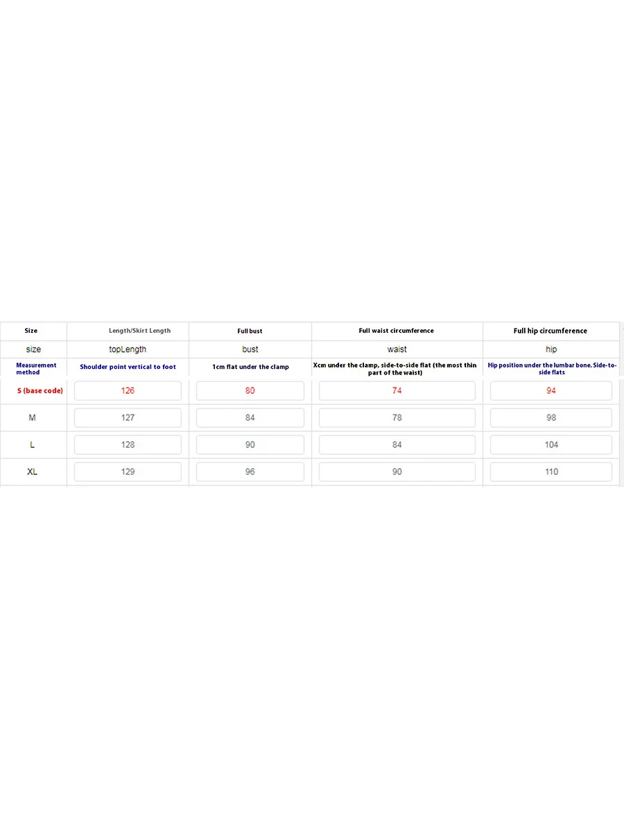
Task: Click the S topLength field showing 126
Action: [128, 391]
